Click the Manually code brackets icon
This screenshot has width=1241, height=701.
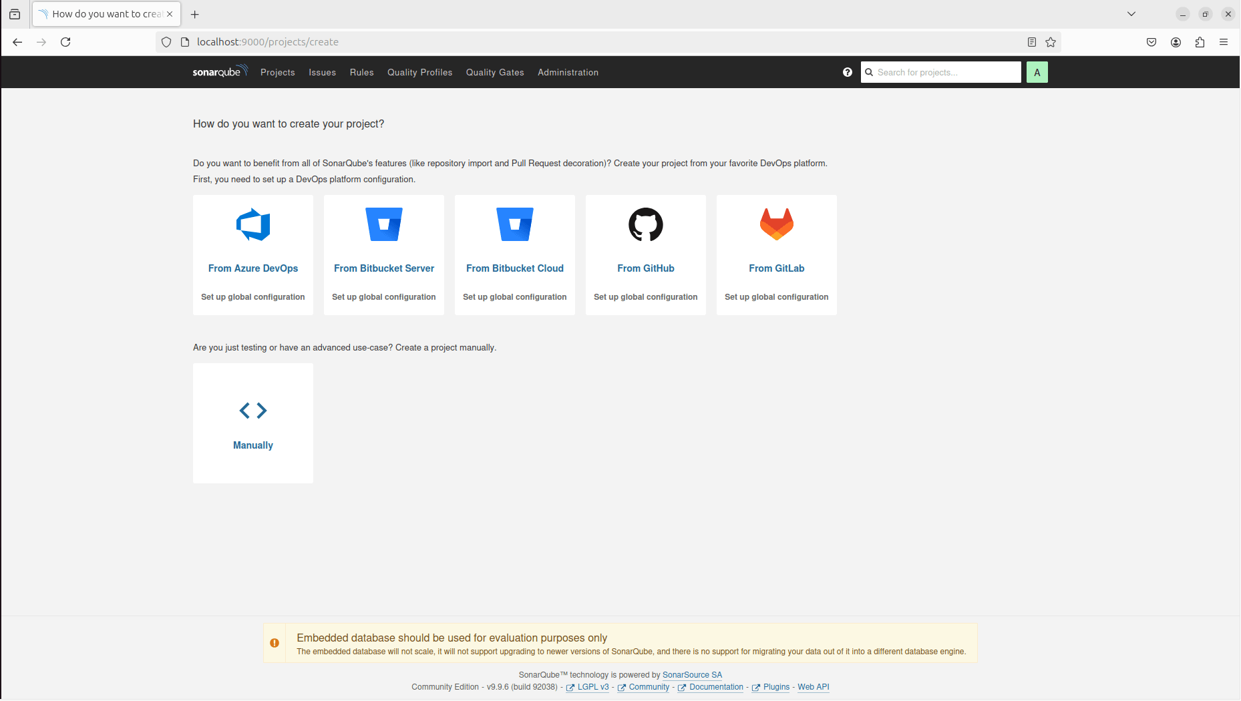[x=253, y=411]
